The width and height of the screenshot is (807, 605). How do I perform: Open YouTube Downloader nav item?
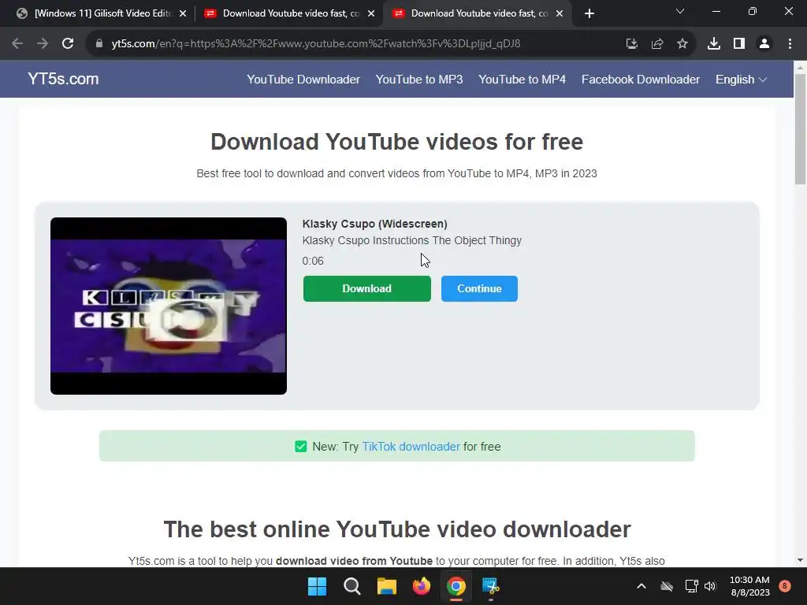pos(303,80)
